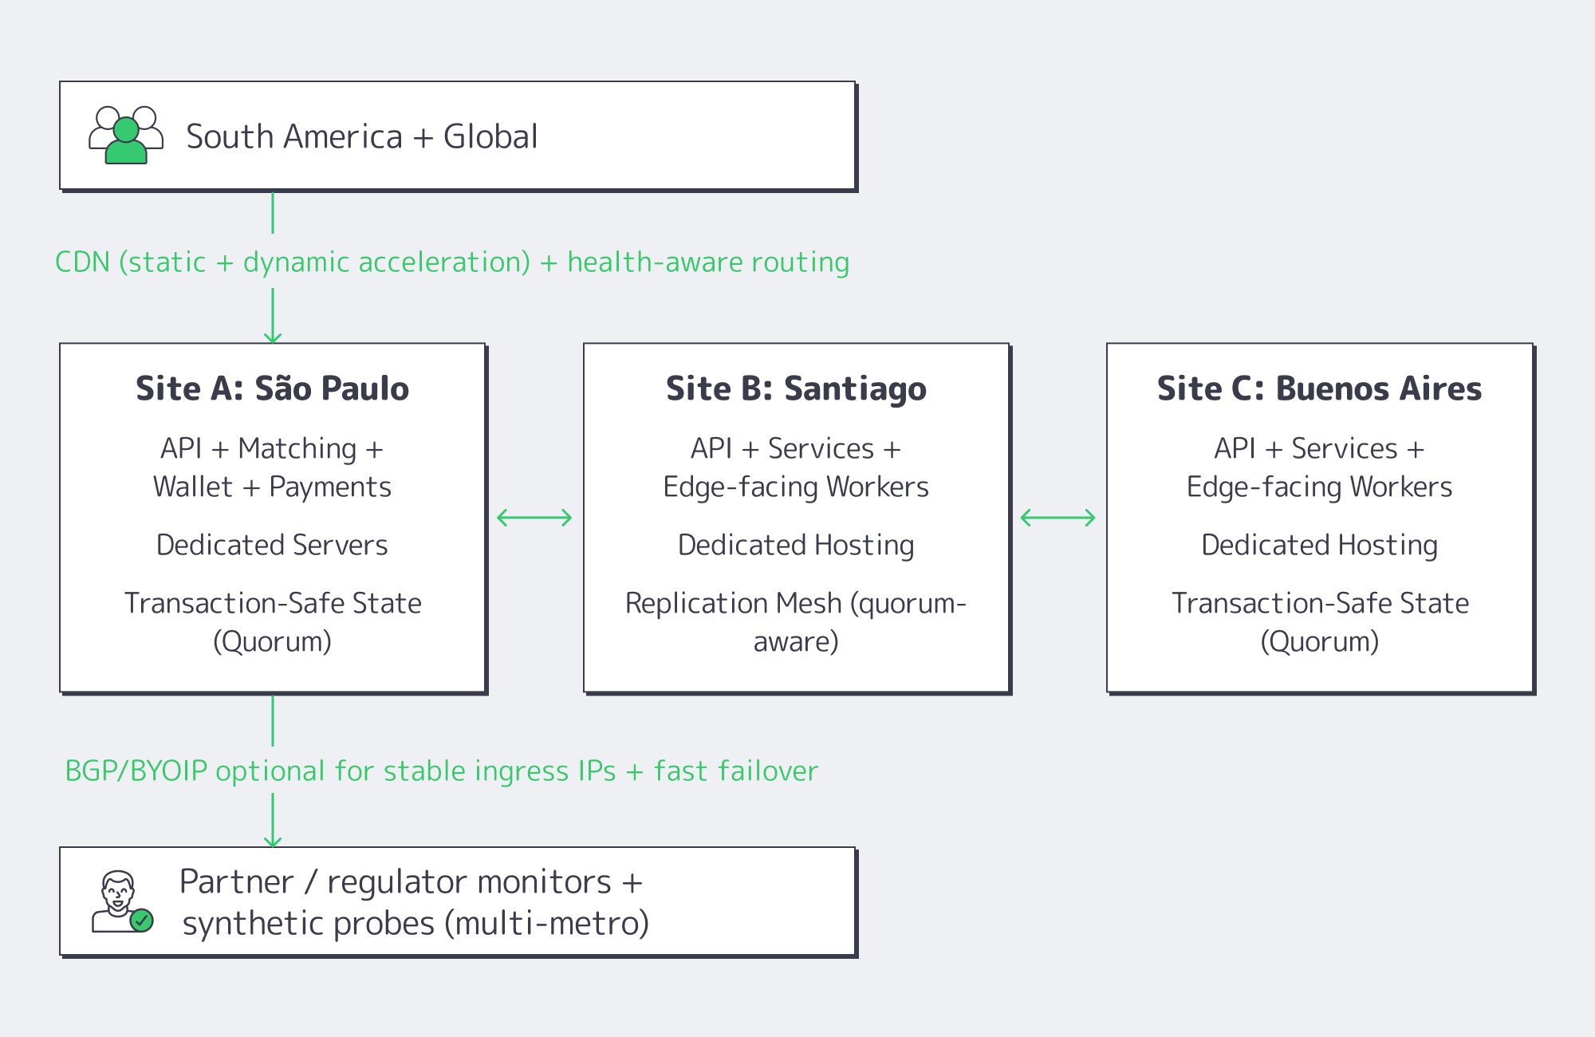This screenshot has height=1037, width=1595.
Task: Select the Site A: São Paulo heading
Action: pyautogui.click(x=272, y=388)
